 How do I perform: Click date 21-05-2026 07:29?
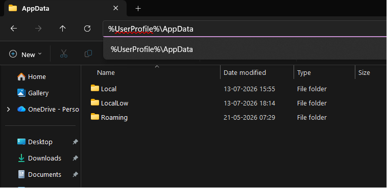pos(249,118)
